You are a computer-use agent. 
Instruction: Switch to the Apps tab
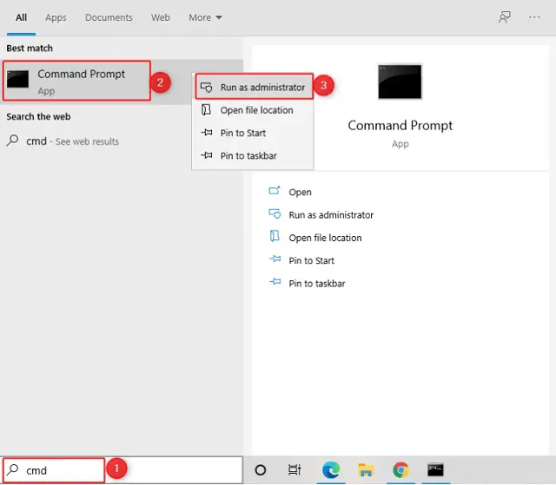pos(56,17)
